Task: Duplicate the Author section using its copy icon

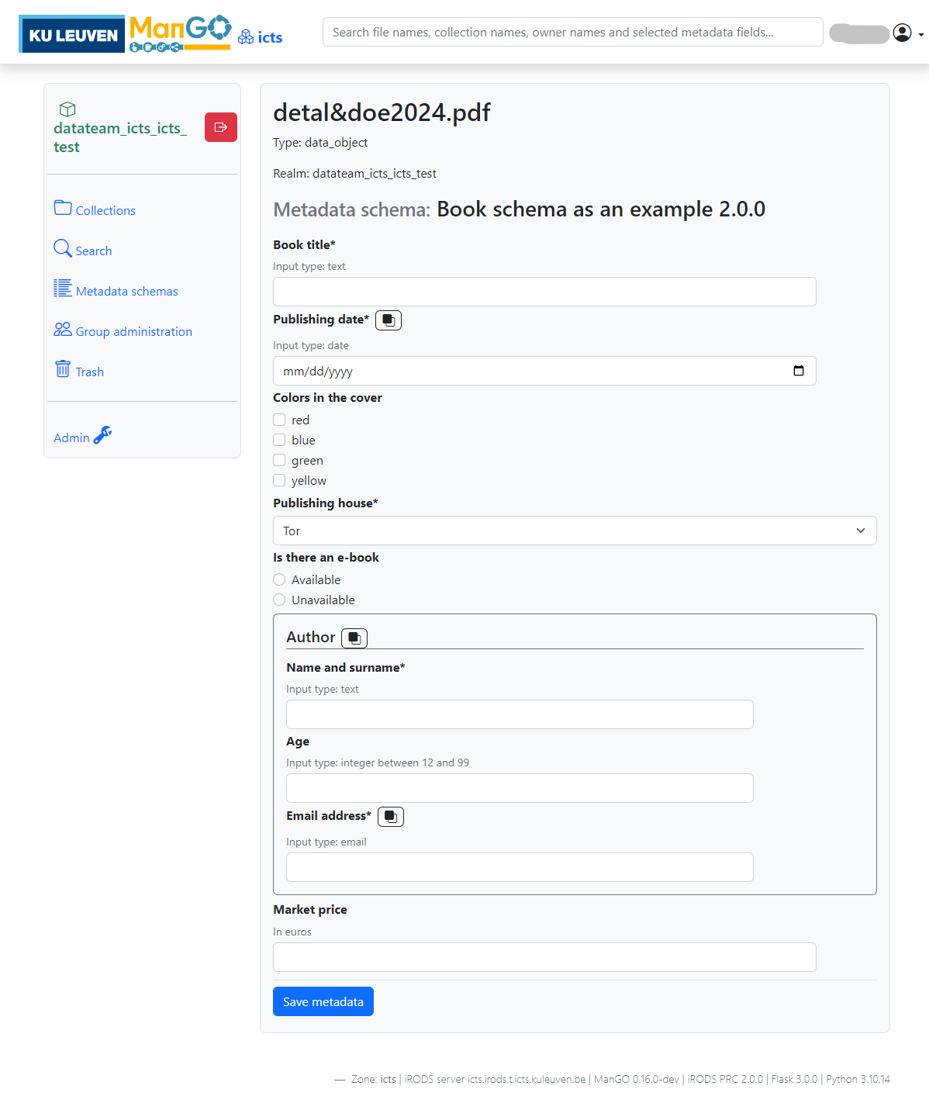Action: coord(354,638)
